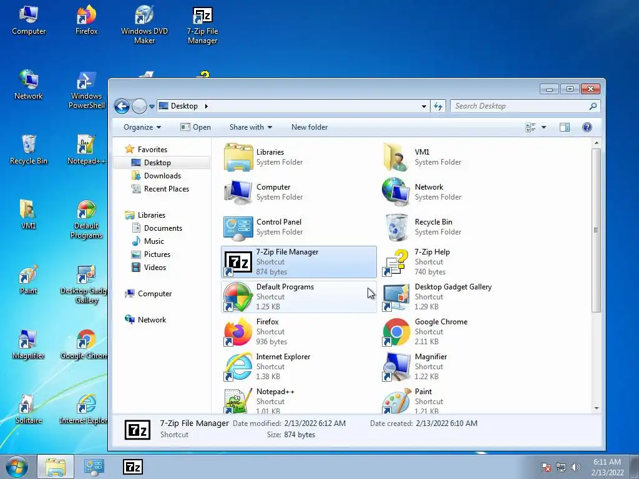Screen dimensions: 639x479
Task: Open the Organize menu
Action: [x=142, y=127]
